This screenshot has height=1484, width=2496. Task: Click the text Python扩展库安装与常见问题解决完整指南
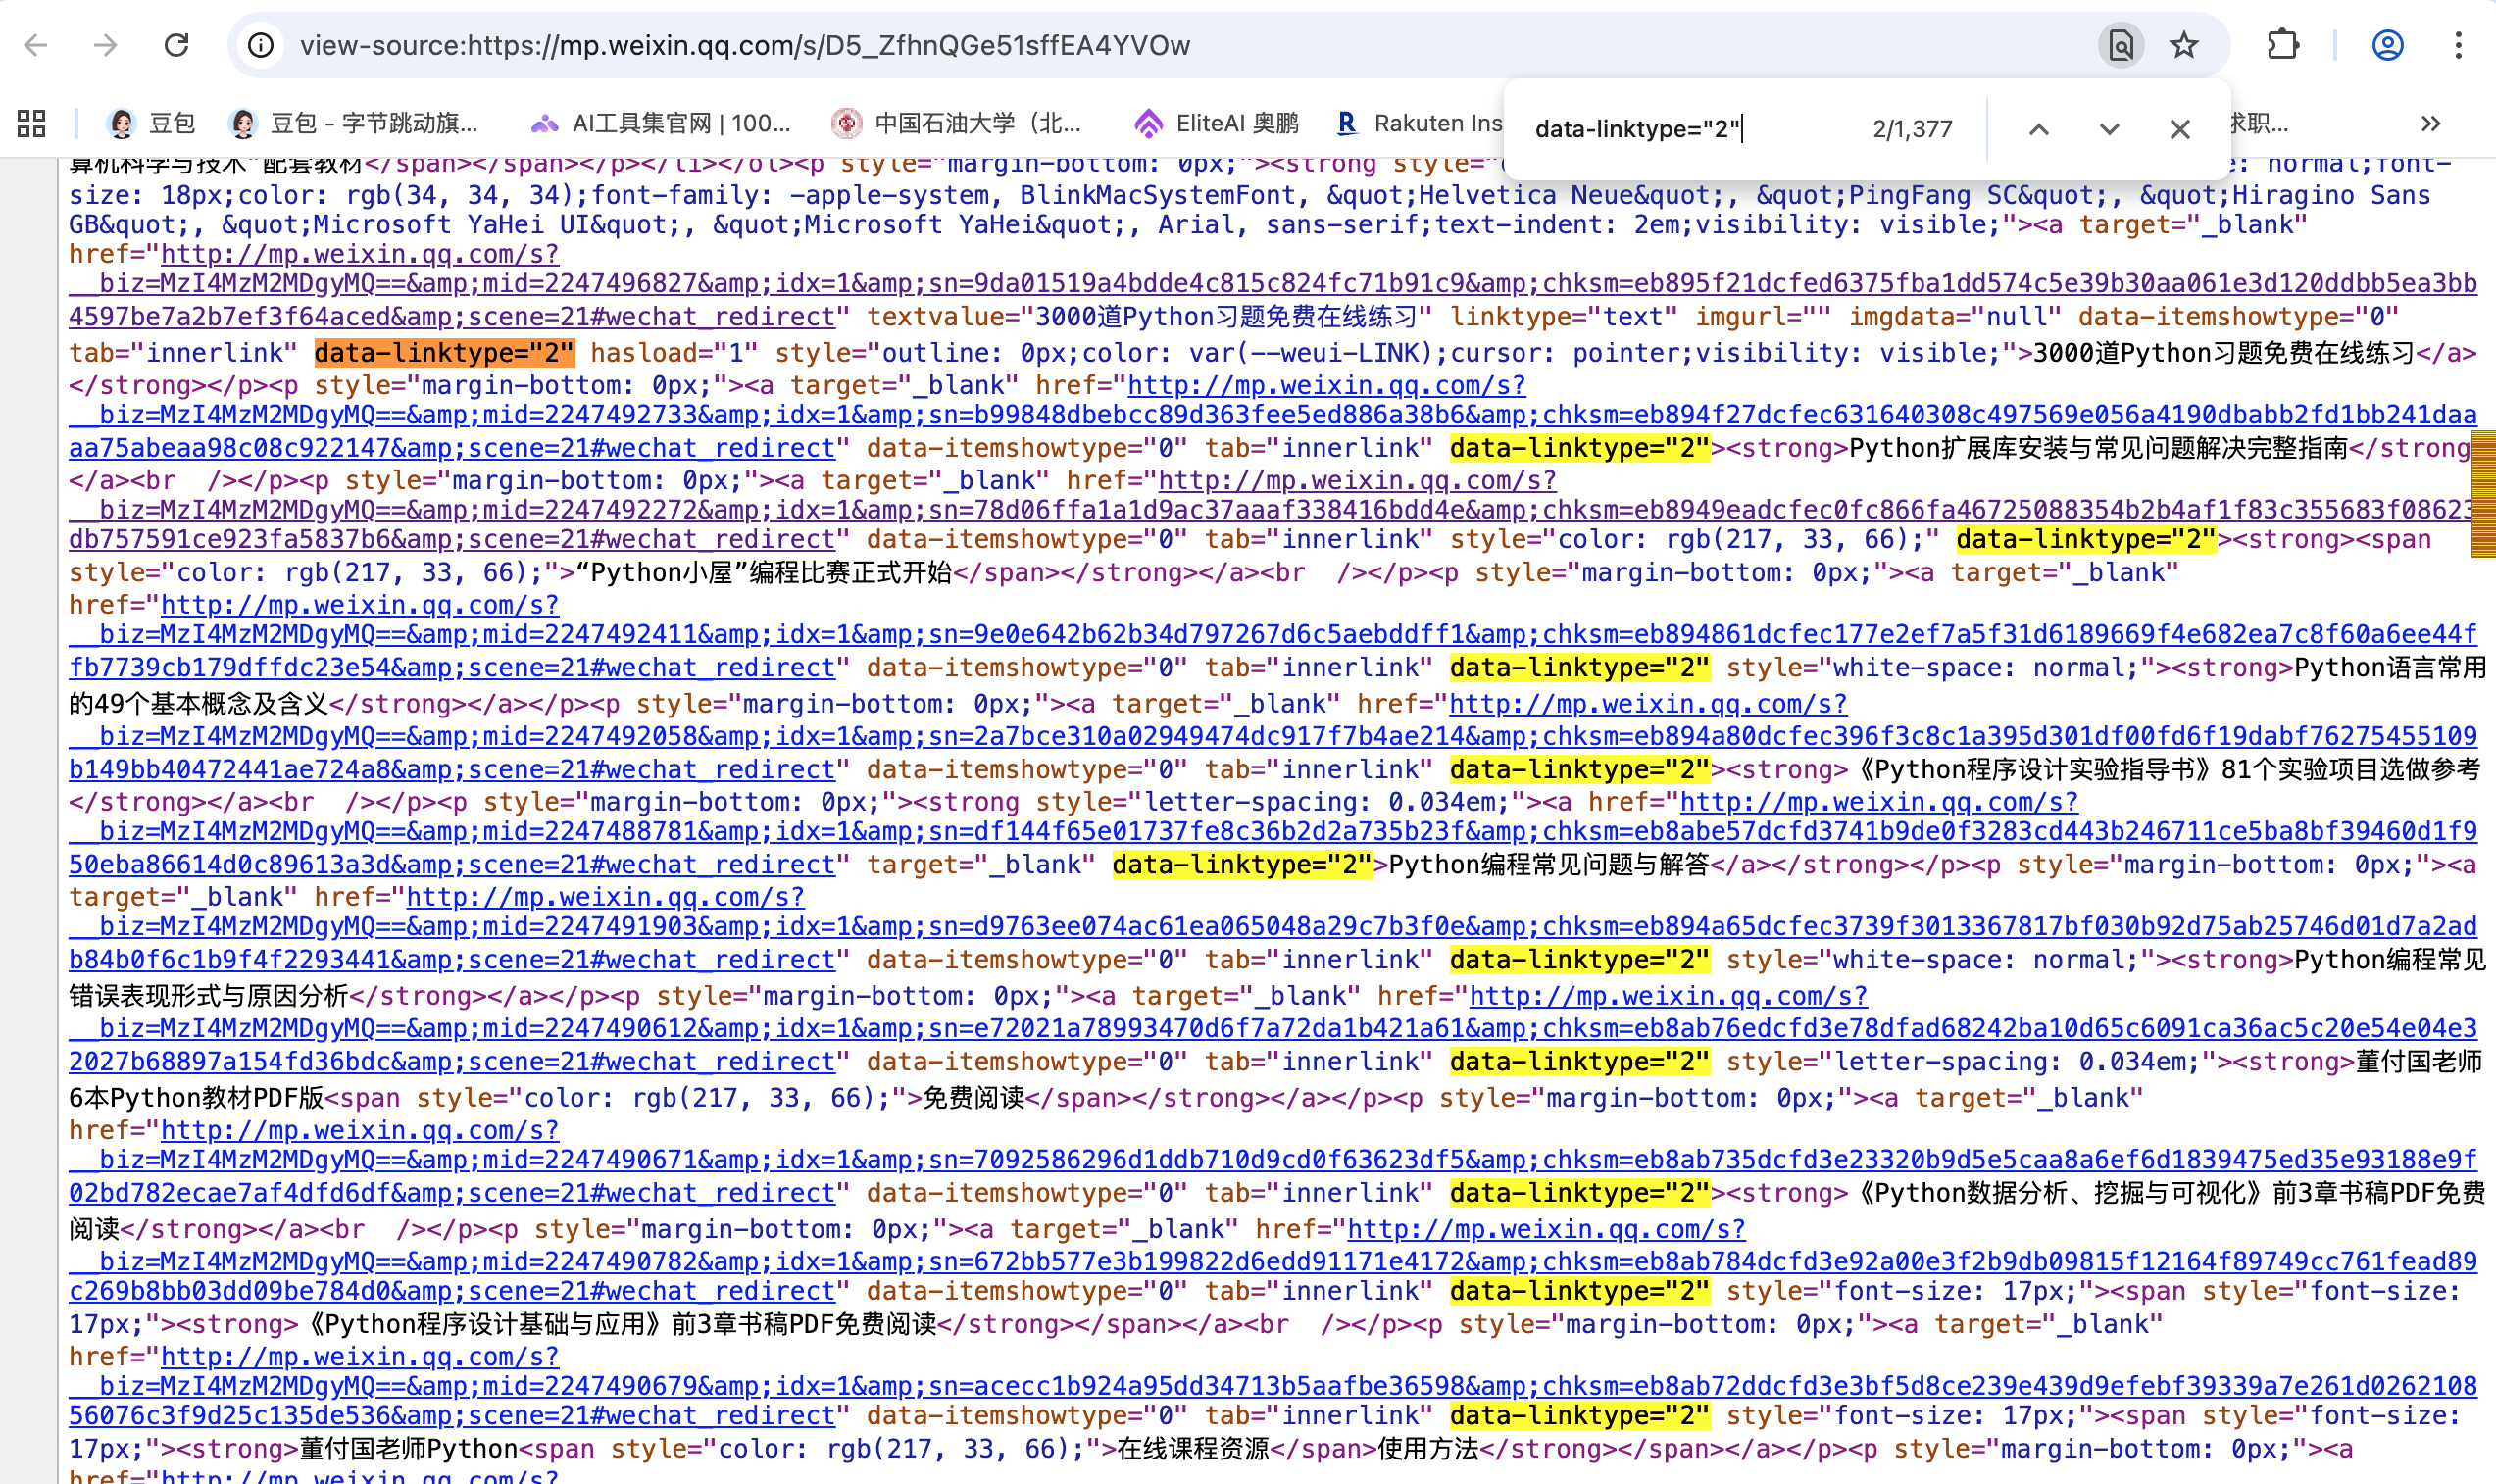point(2099,448)
